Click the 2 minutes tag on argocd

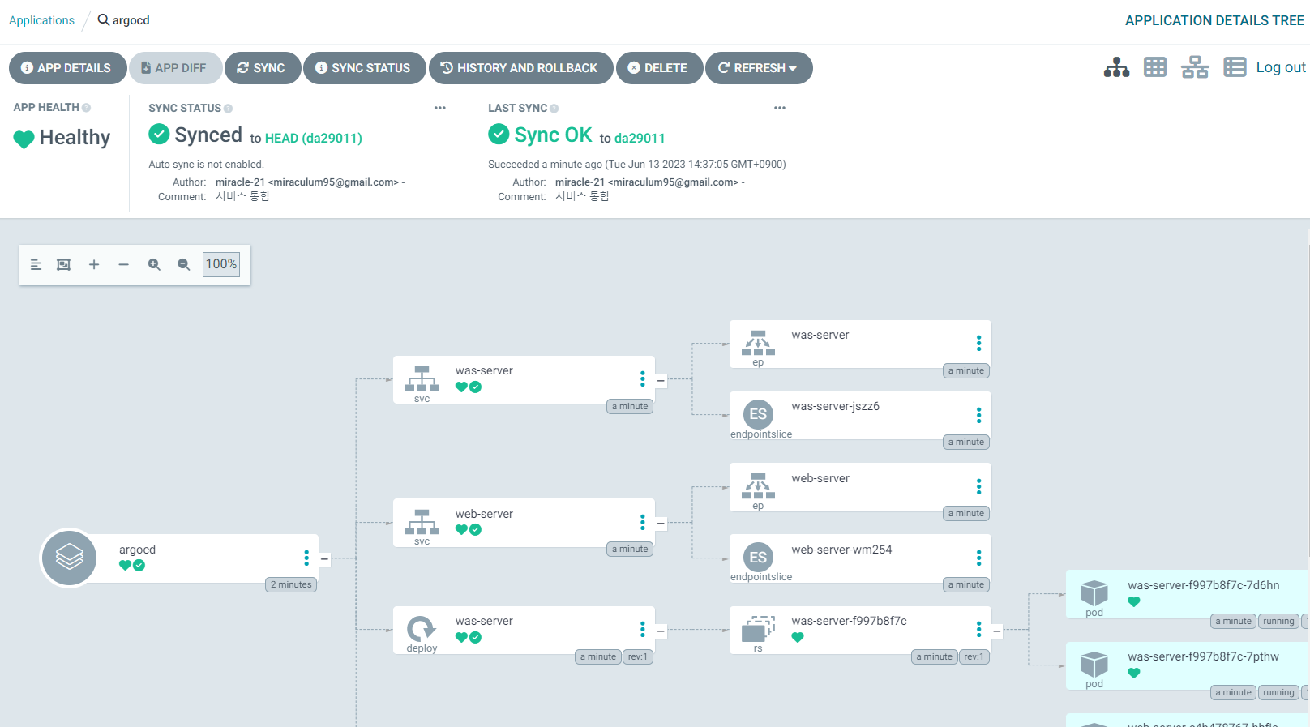click(291, 584)
